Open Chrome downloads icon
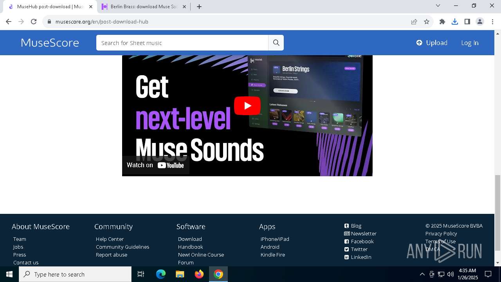Viewport: 501px width, 282px height. point(455,22)
